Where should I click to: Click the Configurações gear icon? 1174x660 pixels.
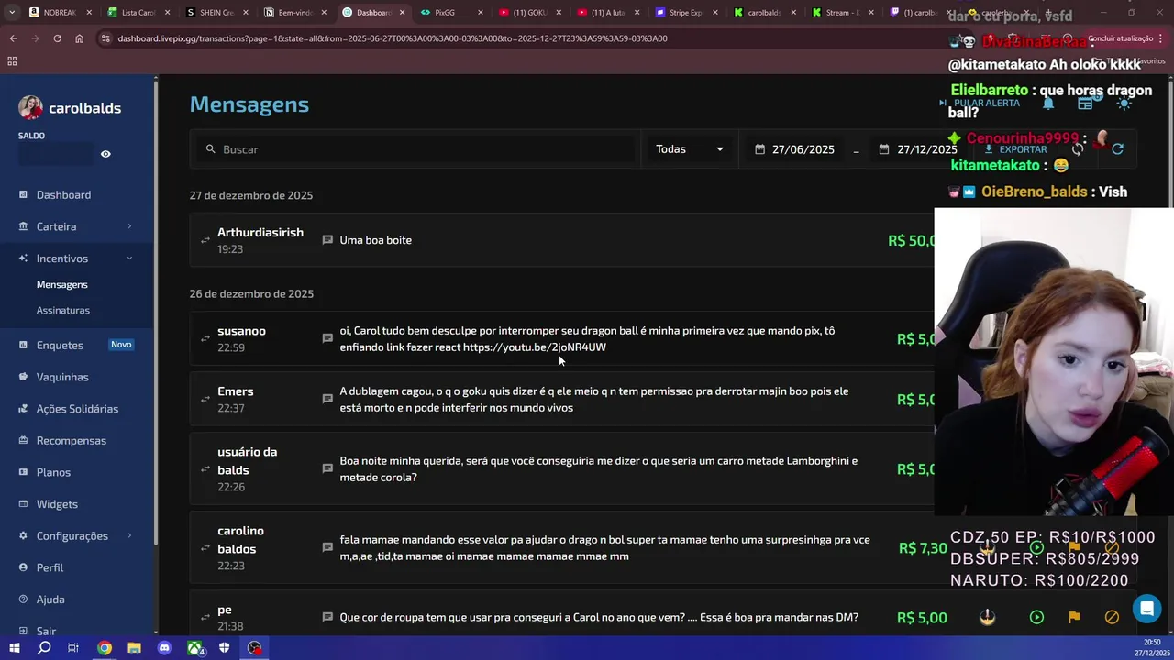coord(23,535)
